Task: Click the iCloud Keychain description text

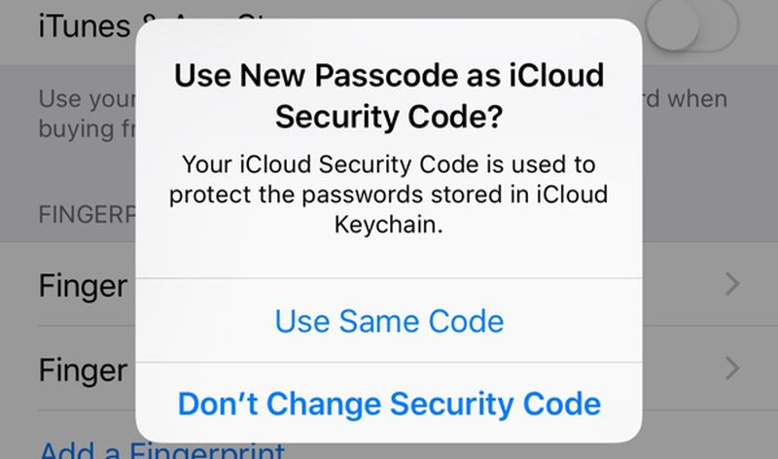Action: [388, 194]
